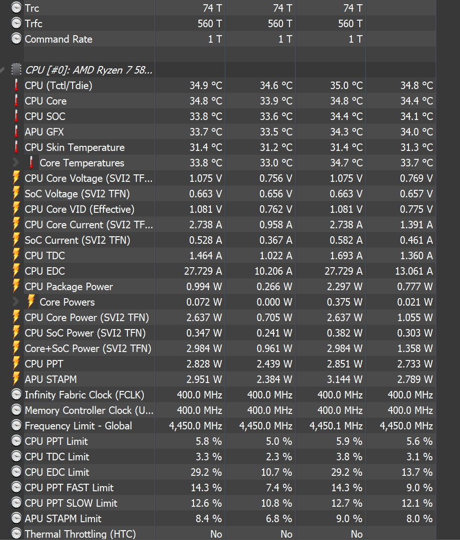Viewport: 460px width, 540px height.
Task: Click the 1.391 A CPU Core Current average
Action: point(416,225)
